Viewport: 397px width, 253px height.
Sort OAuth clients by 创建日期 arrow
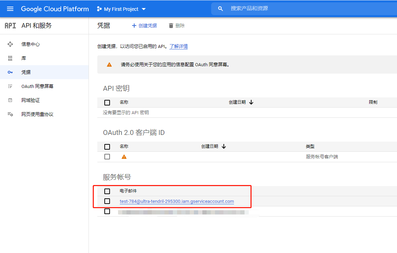click(x=224, y=146)
